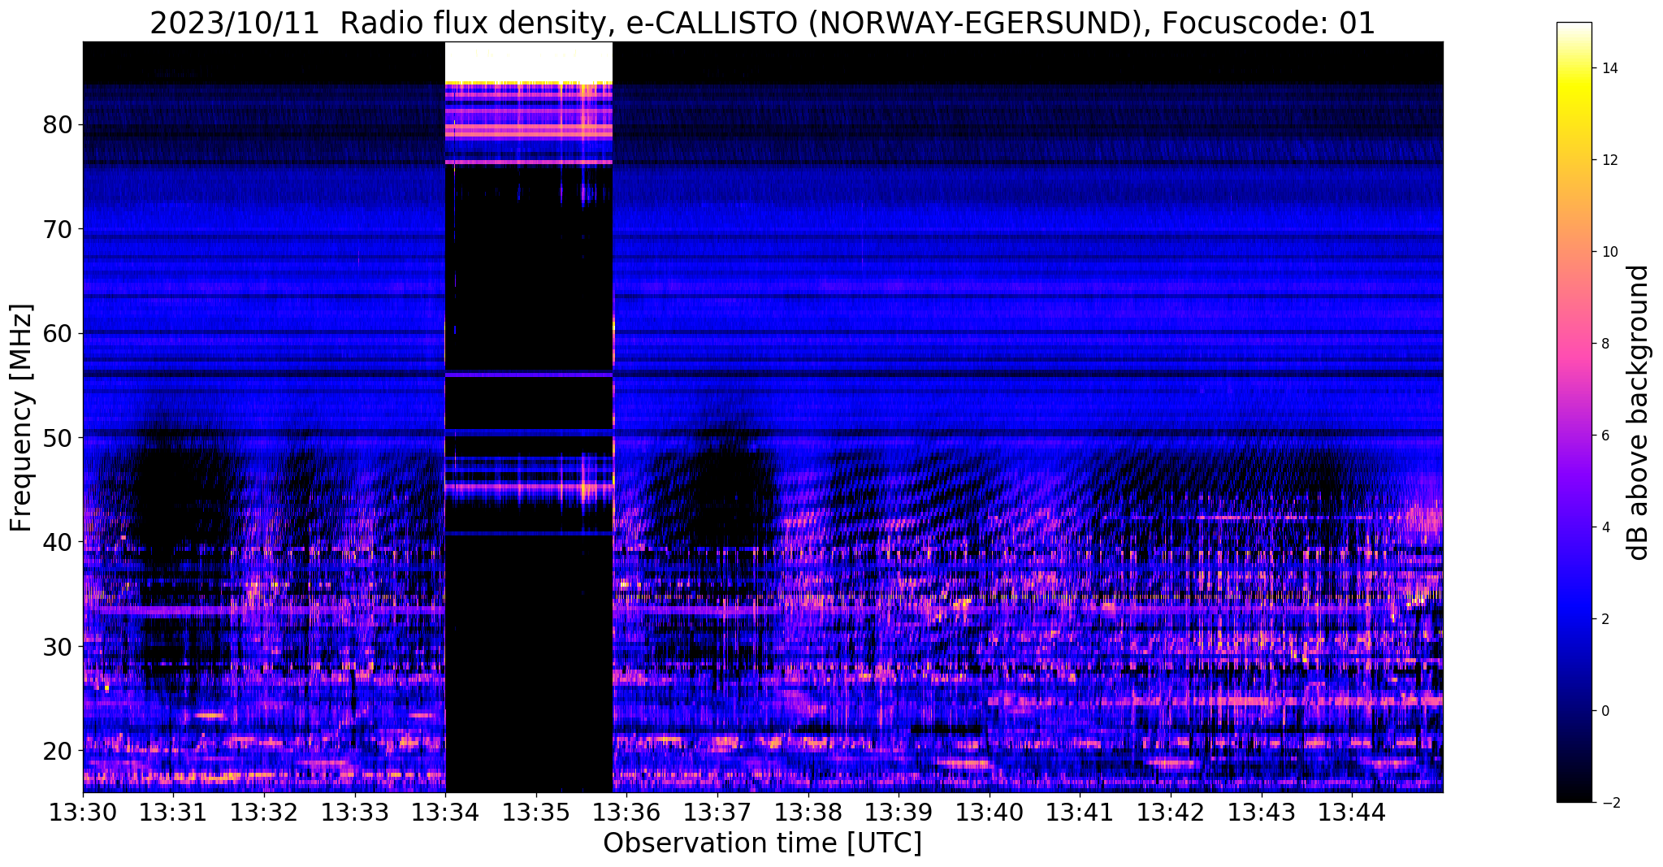Viewport: 1663px width, 867px height.
Task: Click the colorbar tick label −2
Action: click(x=1609, y=803)
